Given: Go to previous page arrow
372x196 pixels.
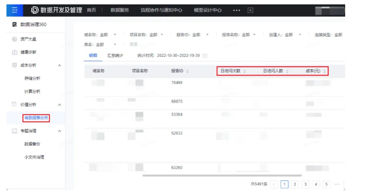Looking at the screenshot, I should pos(274,184).
